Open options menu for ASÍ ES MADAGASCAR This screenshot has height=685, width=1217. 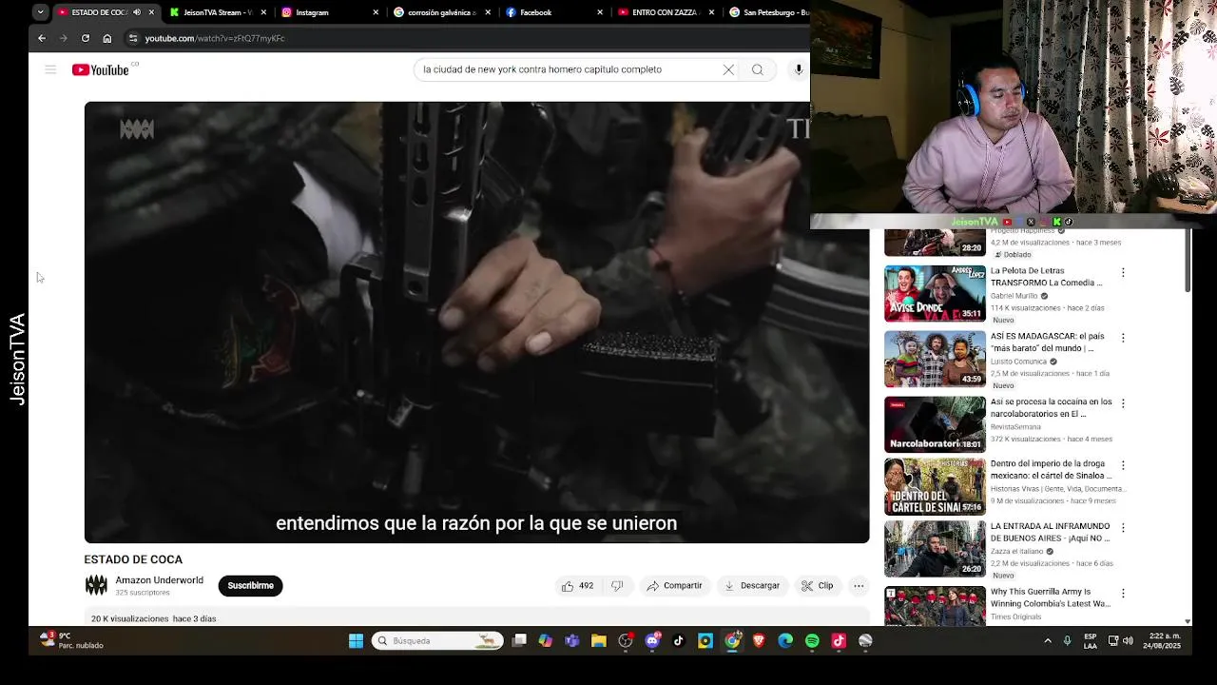(1123, 338)
